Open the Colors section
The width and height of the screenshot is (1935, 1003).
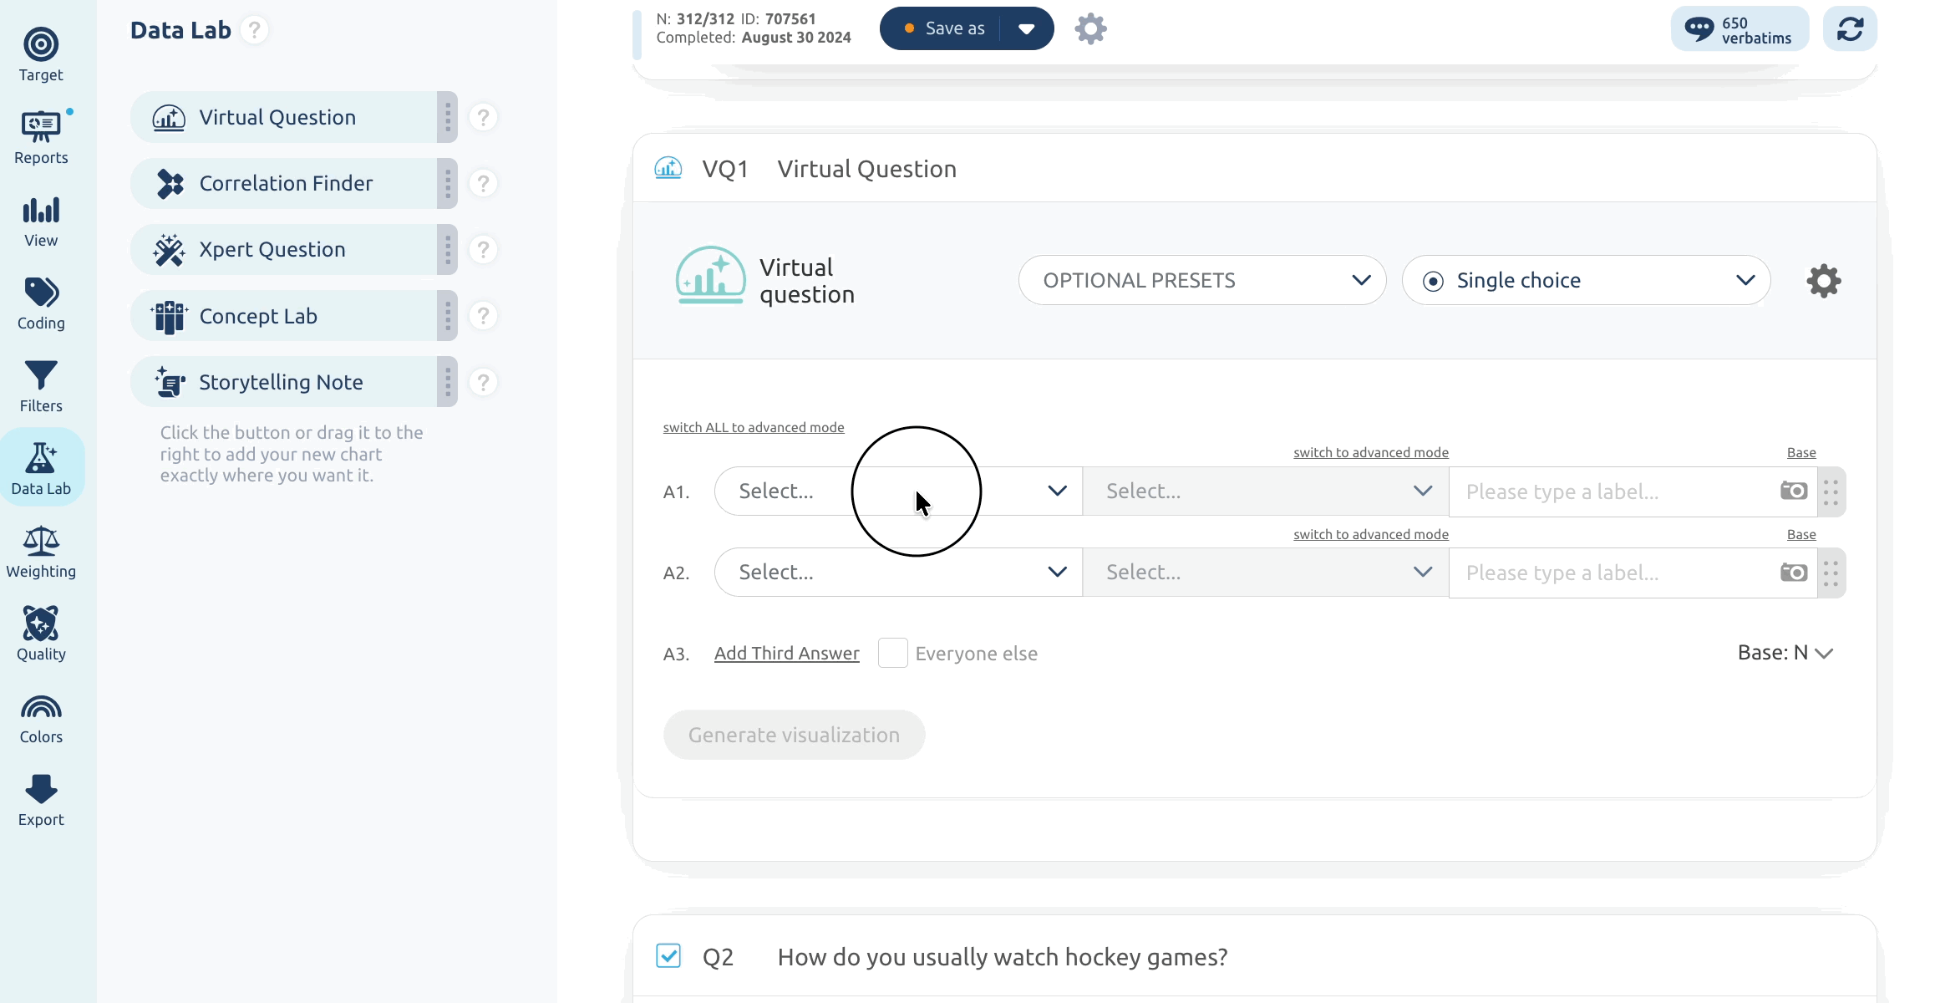point(41,717)
